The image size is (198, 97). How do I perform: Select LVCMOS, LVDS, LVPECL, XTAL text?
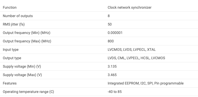pos(131,50)
